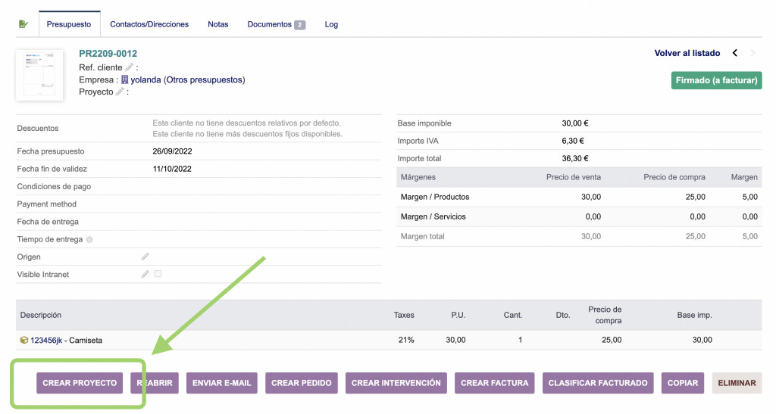The width and height of the screenshot is (776, 414).
Task: Click info icon next to Tiempo de entrega
Action: [89, 240]
